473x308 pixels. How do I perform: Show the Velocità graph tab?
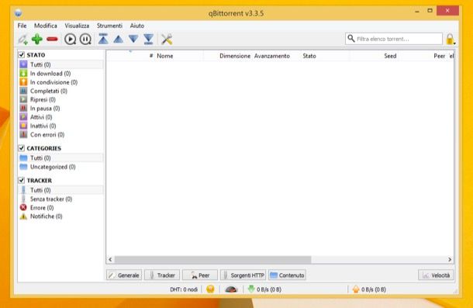[x=436, y=275]
